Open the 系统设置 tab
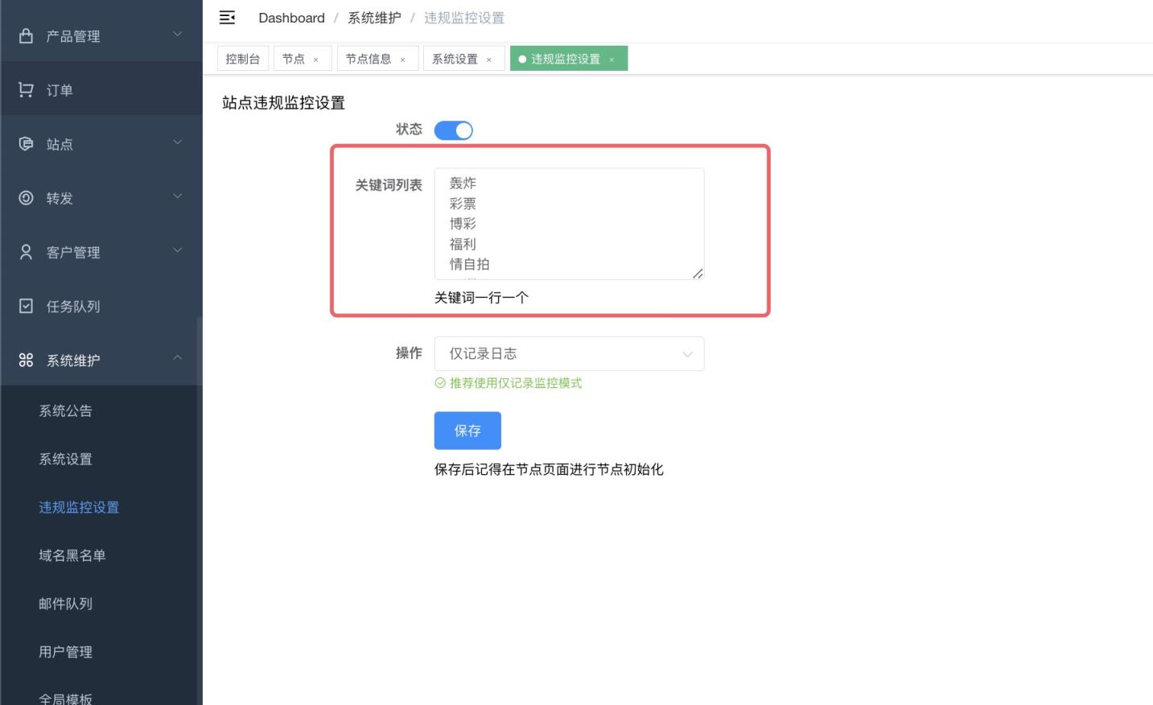The width and height of the screenshot is (1153, 705). click(458, 58)
